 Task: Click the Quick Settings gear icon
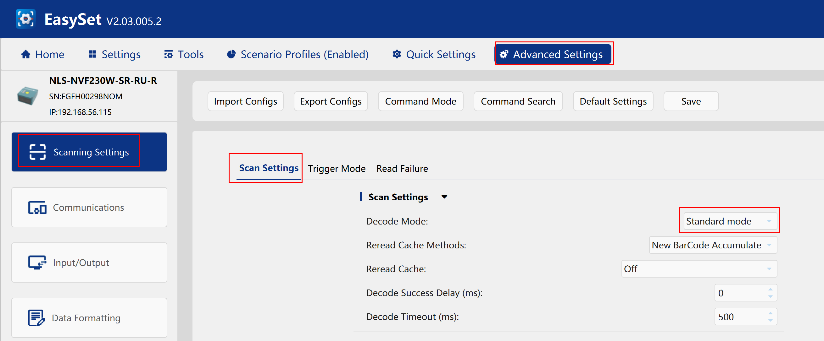(x=397, y=54)
